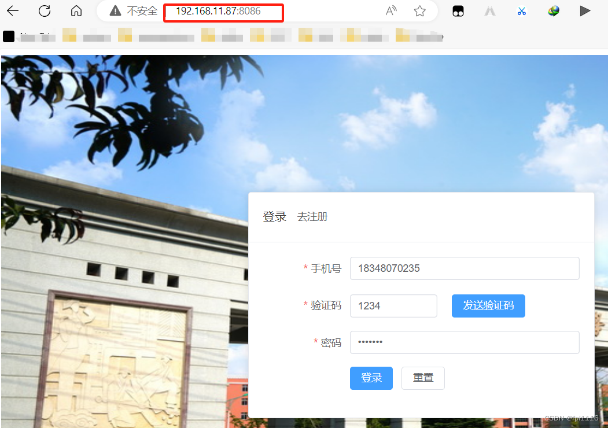Click the blue scissors extension icon
608x428 pixels.
point(522,11)
